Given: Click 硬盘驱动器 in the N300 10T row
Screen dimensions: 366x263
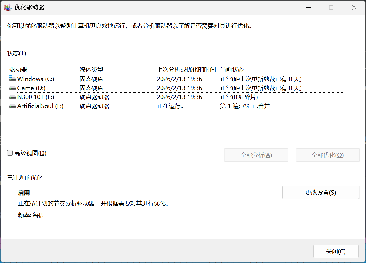Looking at the screenshot, I should point(94,97).
